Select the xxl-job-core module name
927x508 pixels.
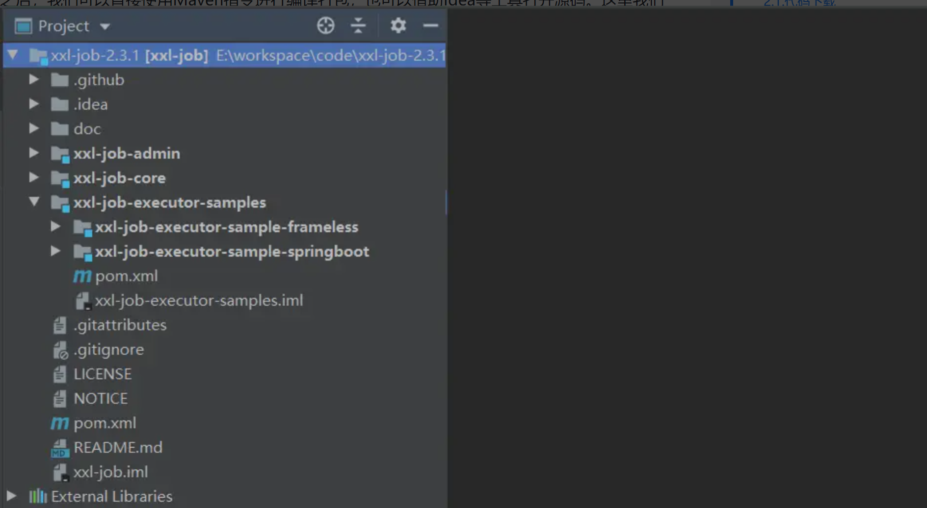click(119, 178)
